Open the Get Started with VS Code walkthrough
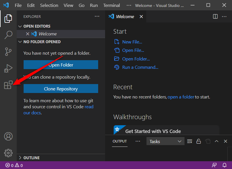 [x=166, y=130]
